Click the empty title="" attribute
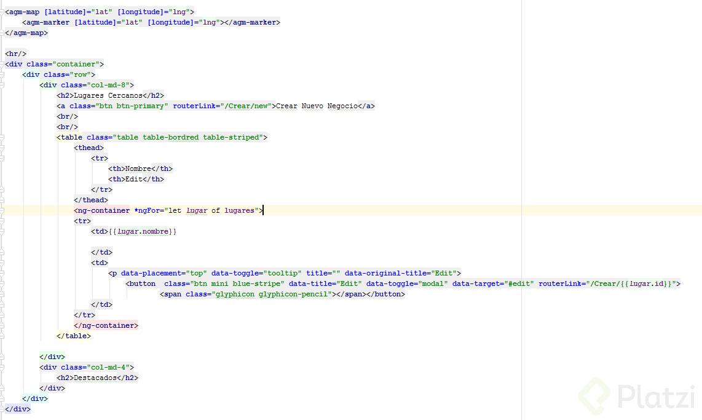 323,273
